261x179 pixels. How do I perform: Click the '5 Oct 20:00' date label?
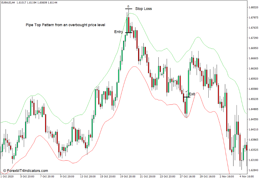coord(27,176)
